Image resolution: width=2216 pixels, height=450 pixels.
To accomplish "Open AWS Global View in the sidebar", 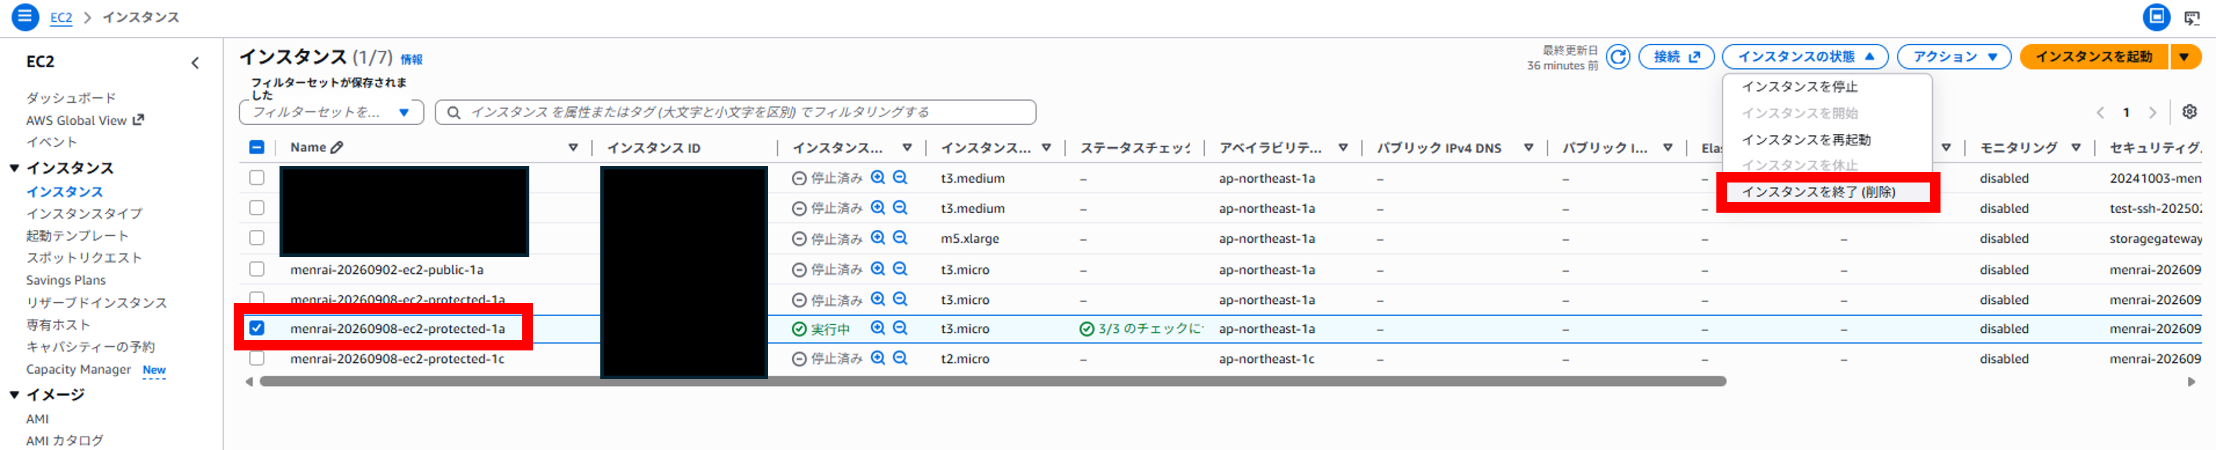I will (84, 120).
